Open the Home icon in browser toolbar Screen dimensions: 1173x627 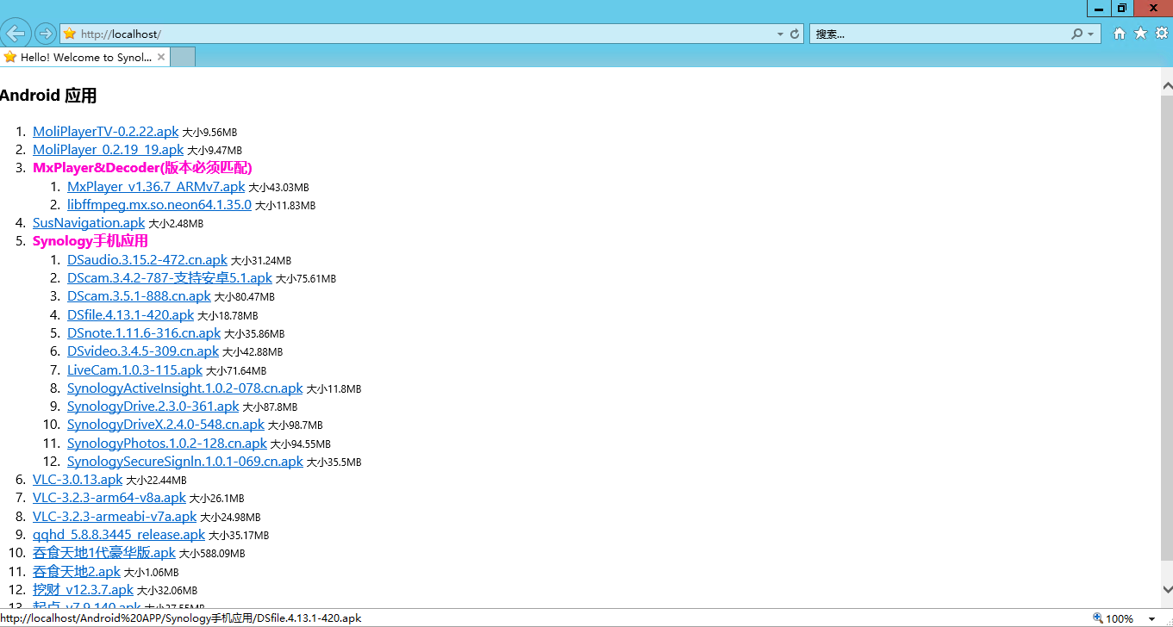[1120, 34]
